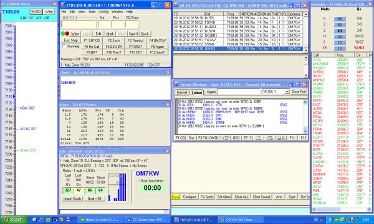The image size is (374, 224).
Task: Click the Fix Spots button
Action: [207, 197]
